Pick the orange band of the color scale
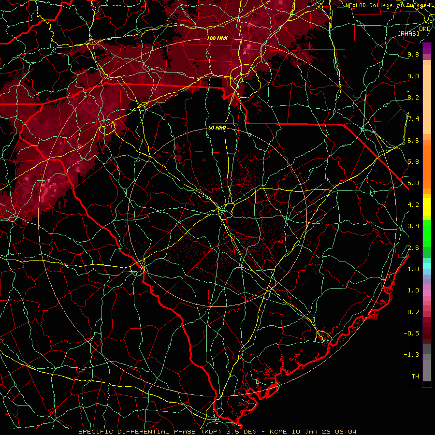Viewport: 435px width, 435px height. coord(427,166)
